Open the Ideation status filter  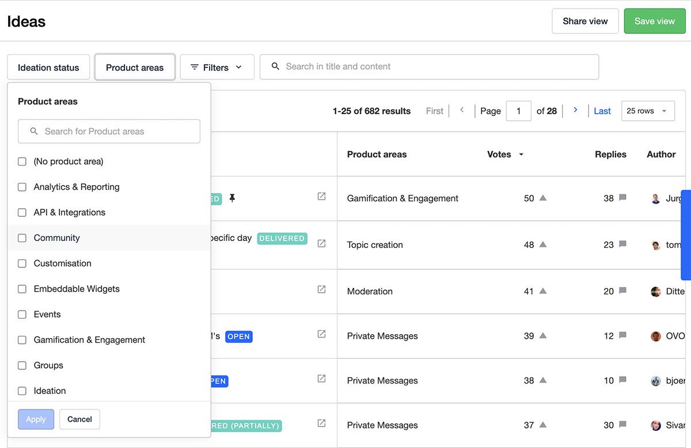click(x=48, y=67)
